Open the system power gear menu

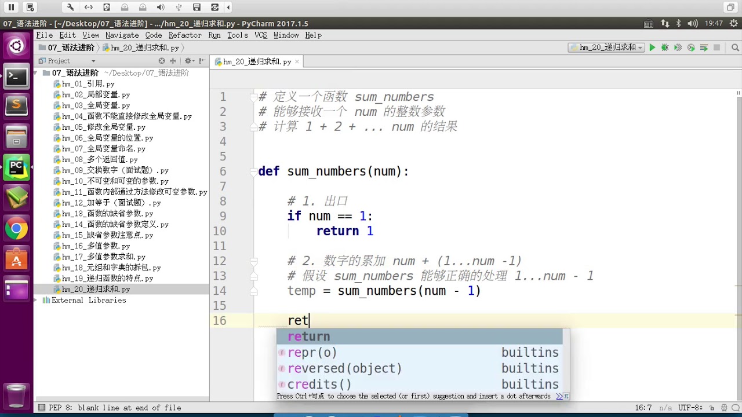click(x=733, y=24)
